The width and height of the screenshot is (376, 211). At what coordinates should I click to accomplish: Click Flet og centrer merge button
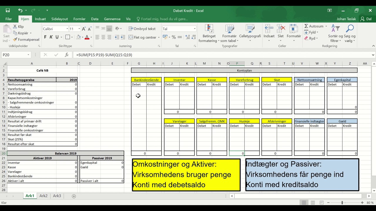(x=142, y=37)
